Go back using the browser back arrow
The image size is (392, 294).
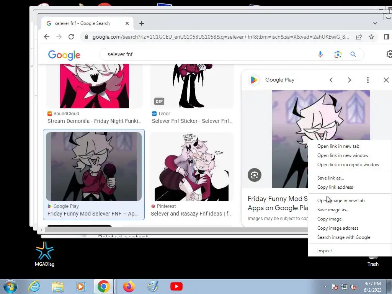click(47, 37)
